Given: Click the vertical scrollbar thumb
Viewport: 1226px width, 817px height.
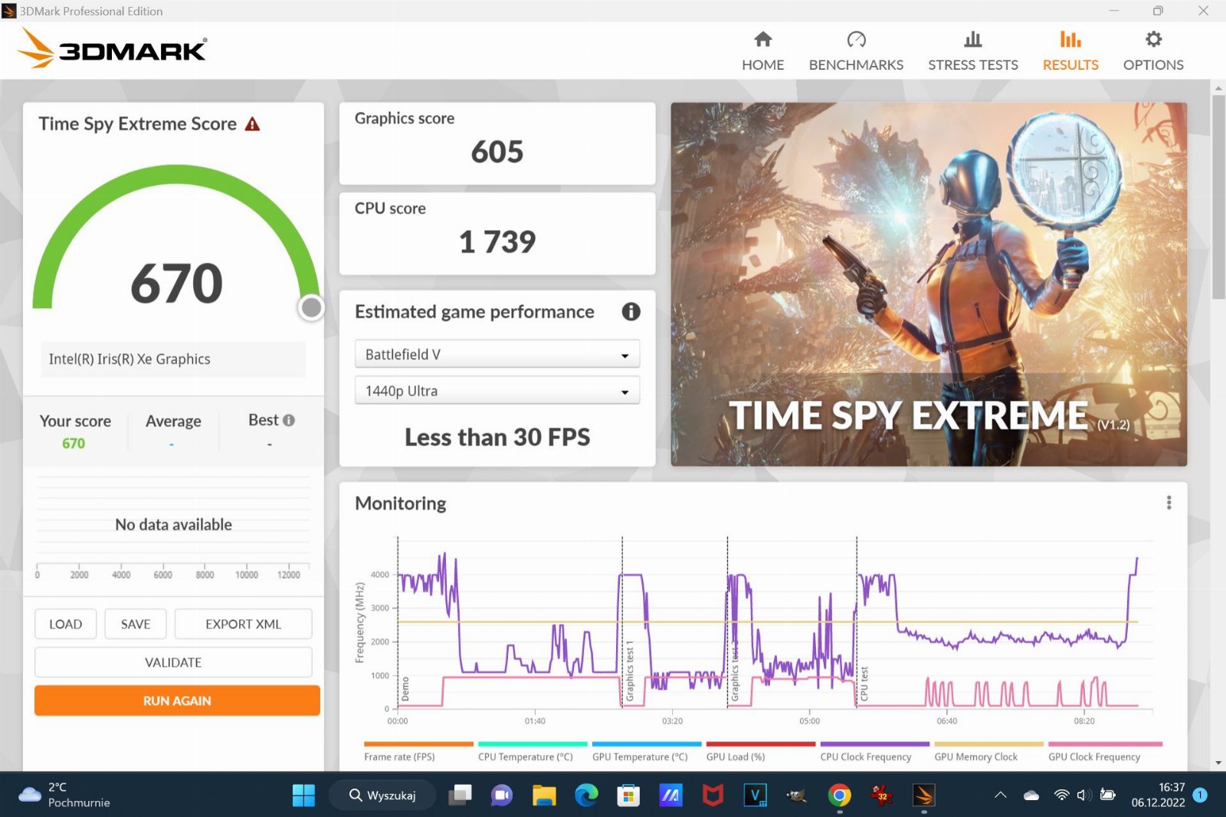Looking at the screenshot, I should coord(1218,196).
